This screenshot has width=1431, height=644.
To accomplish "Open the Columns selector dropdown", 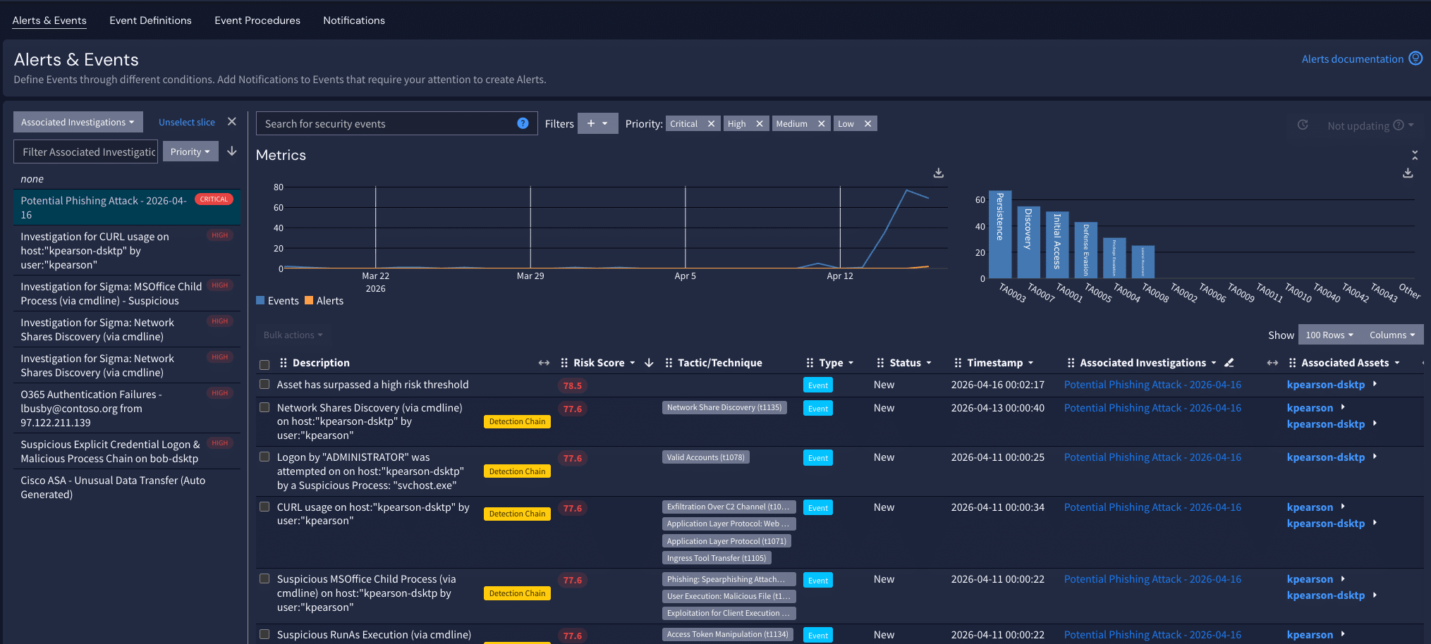I will (1392, 335).
